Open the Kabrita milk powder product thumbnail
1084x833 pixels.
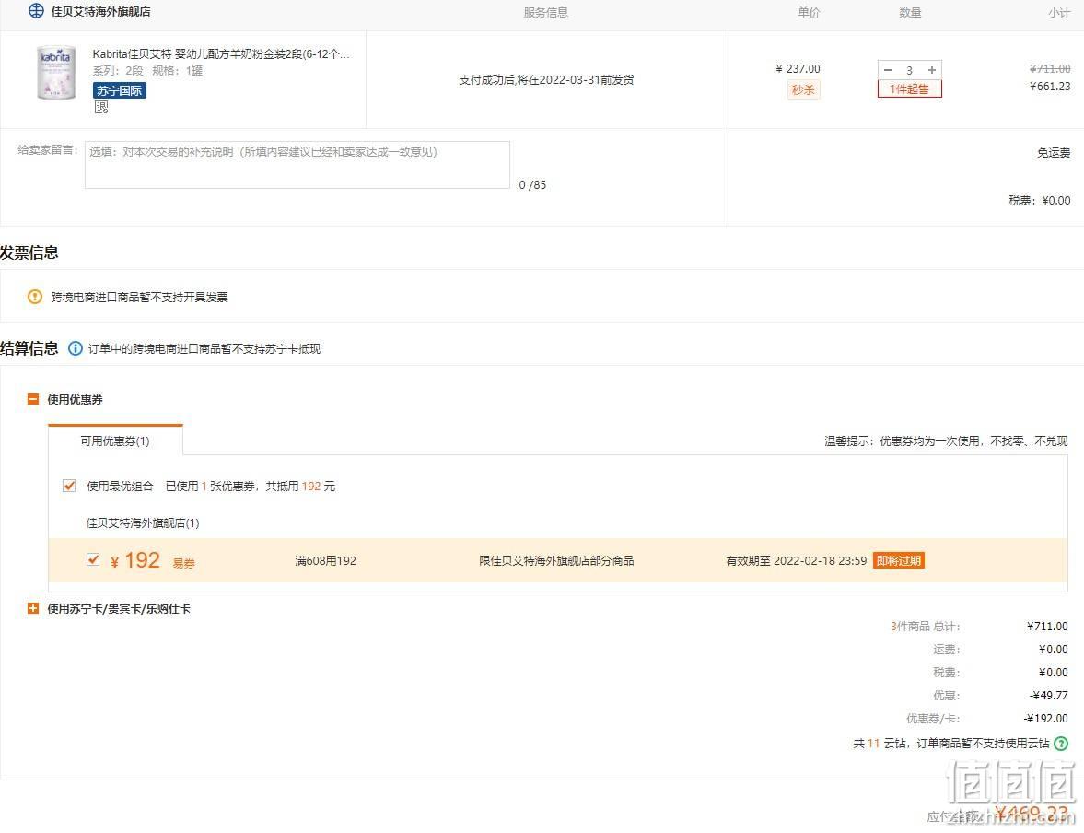(56, 73)
